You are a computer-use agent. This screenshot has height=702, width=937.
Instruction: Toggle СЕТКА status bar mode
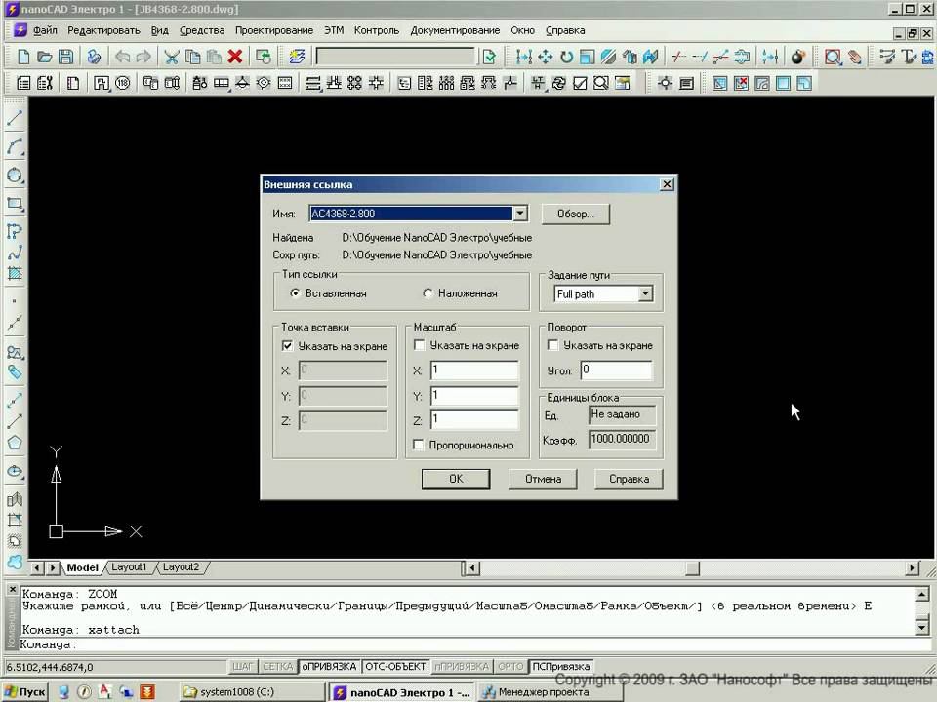click(x=278, y=666)
